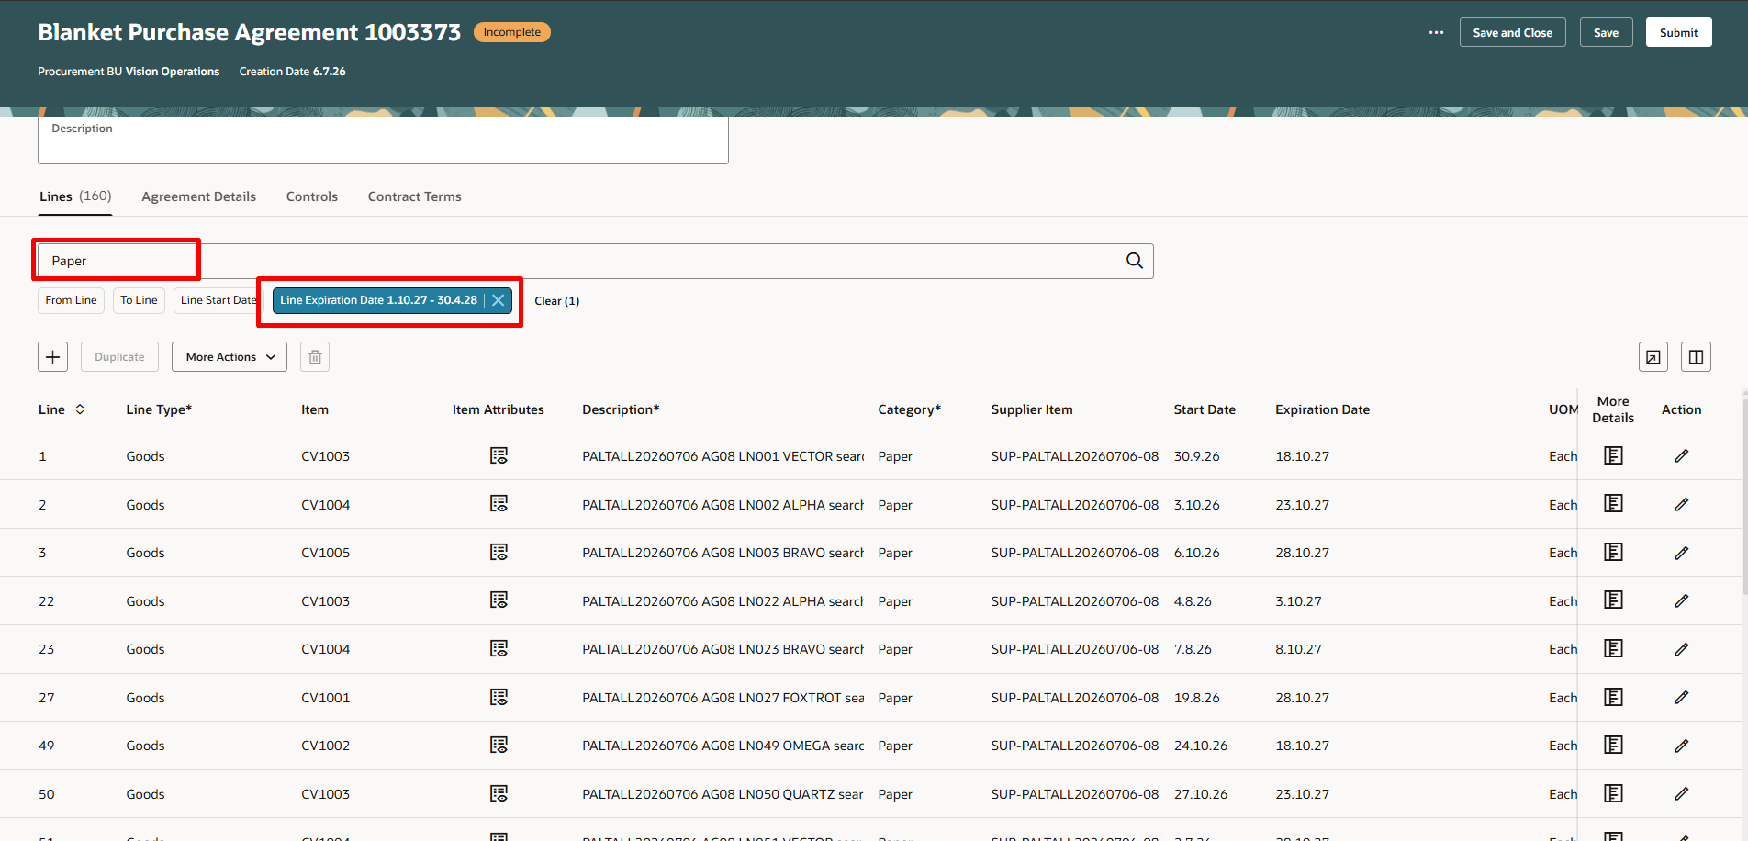Click the Start Date column header

(x=1205, y=409)
